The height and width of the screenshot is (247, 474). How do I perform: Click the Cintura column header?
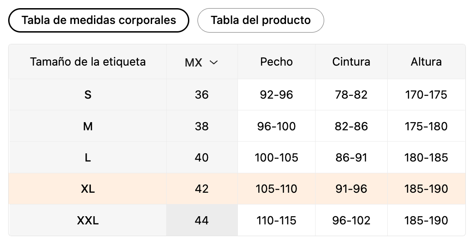[351, 62]
